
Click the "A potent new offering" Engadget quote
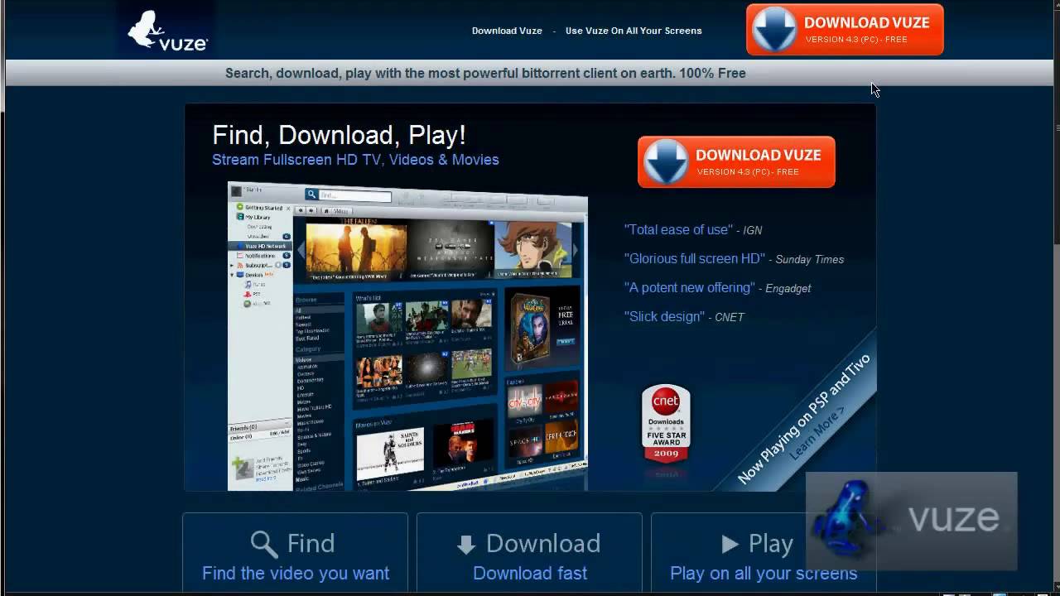[x=717, y=287]
